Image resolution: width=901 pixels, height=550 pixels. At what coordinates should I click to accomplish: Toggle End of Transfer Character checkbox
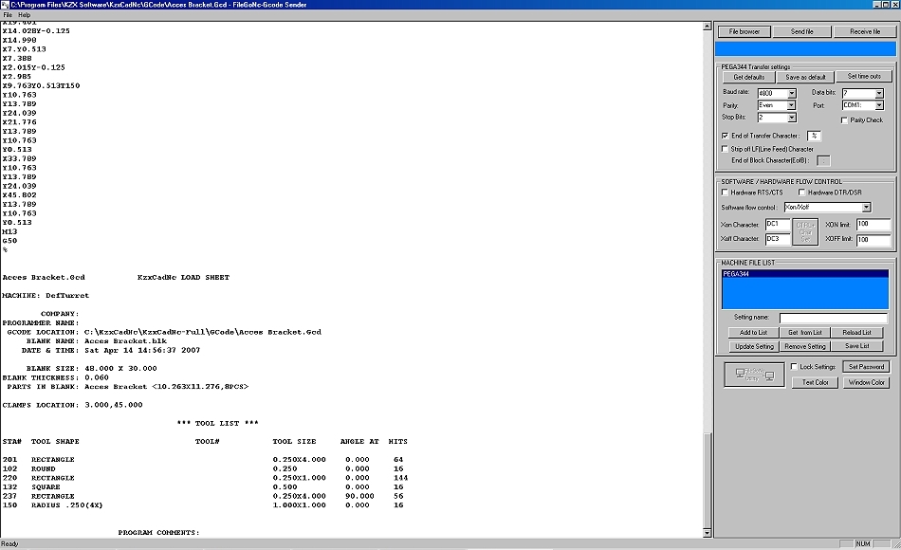click(x=726, y=136)
